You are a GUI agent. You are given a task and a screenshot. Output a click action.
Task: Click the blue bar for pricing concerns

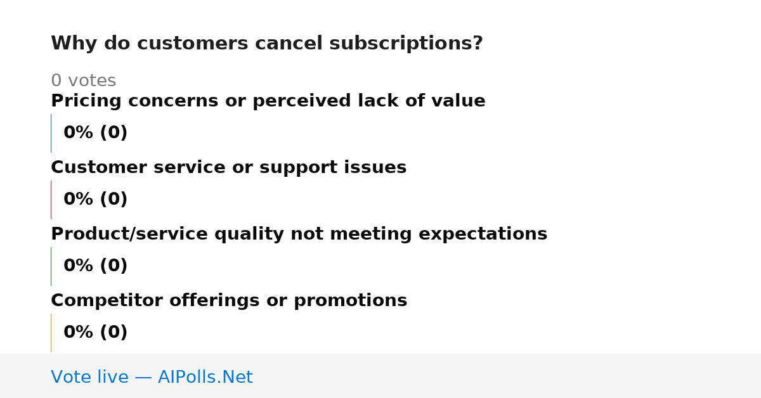pyautogui.click(x=51, y=133)
